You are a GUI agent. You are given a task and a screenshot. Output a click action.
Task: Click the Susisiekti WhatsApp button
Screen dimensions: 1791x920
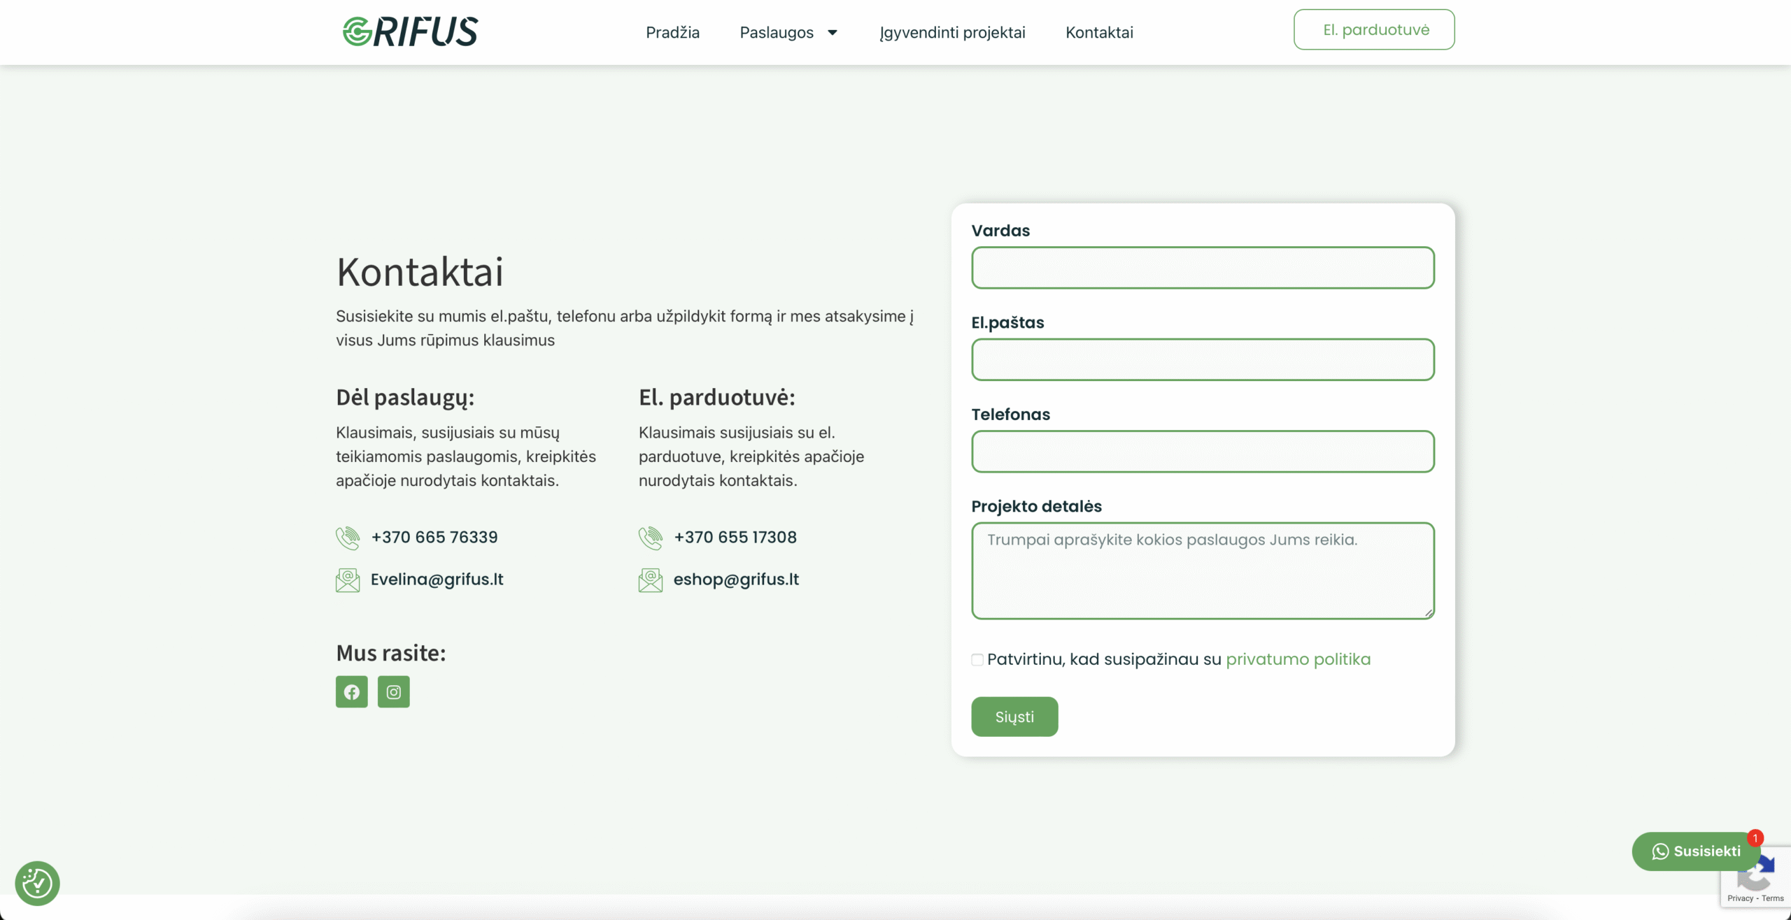click(1695, 851)
